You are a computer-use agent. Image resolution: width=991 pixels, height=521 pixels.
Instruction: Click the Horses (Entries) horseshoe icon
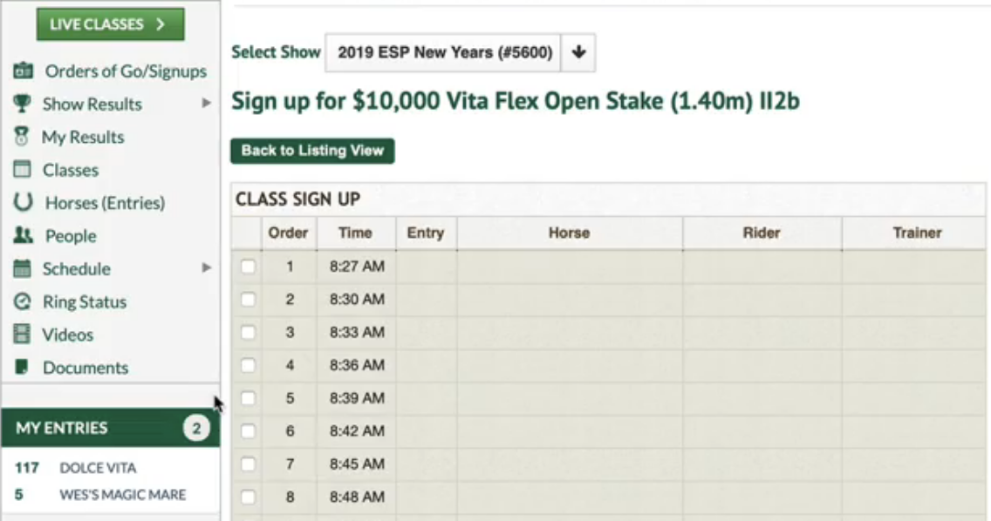pos(23,202)
